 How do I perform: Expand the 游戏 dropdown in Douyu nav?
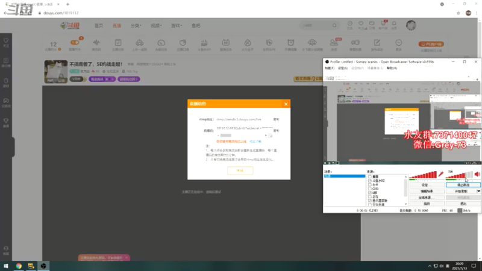[177, 25]
